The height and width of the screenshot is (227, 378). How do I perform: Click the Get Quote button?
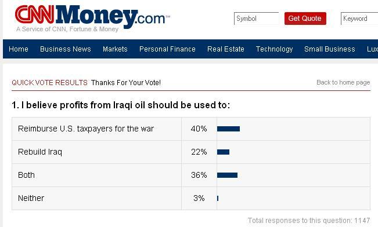[305, 19]
